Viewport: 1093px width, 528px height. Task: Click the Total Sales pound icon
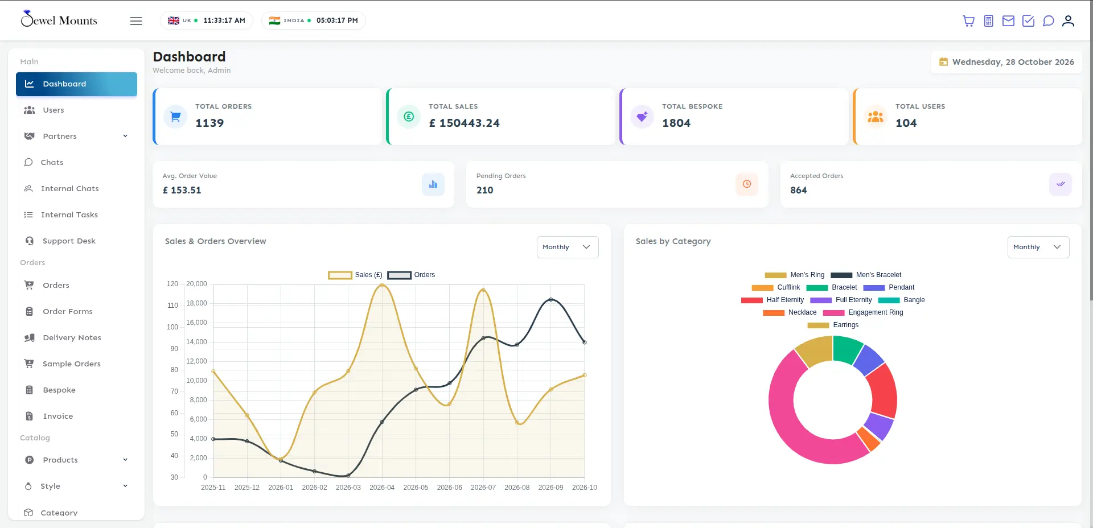(409, 117)
